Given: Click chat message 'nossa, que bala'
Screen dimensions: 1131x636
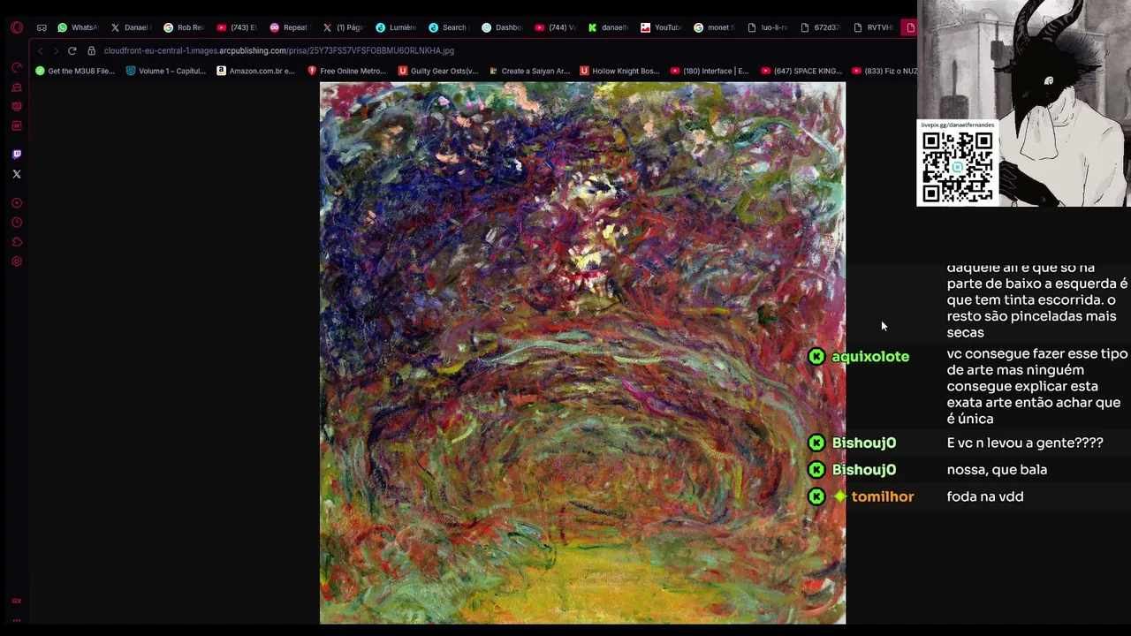Looking at the screenshot, I should point(997,470).
